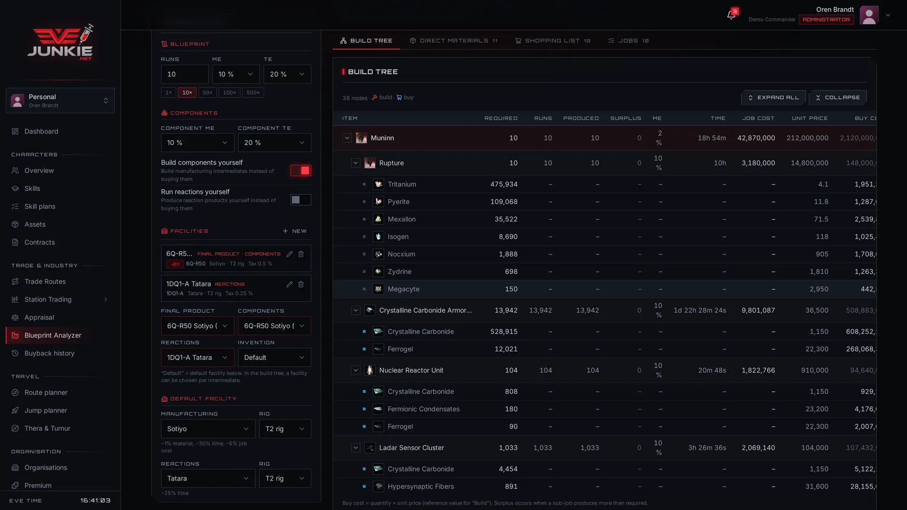Open the Invention facility dropdown
Image resolution: width=907 pixels, height=510 pixels.
click(x=274, y=357)
